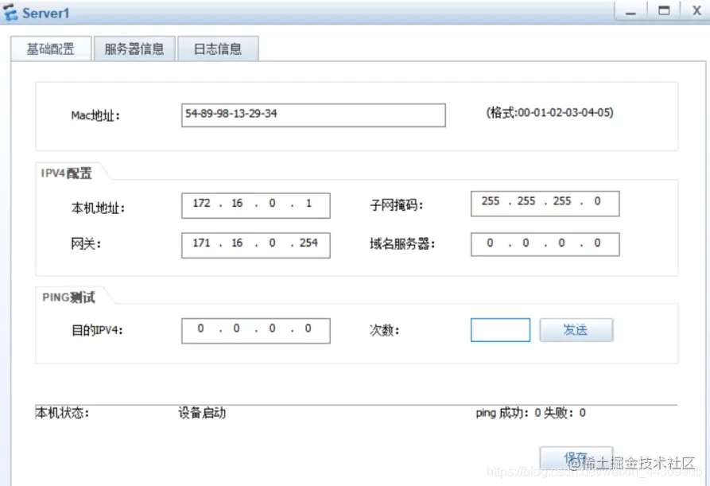
Task: Click the 发送 button
Action: pyautogui.click(x=576, y=330)
